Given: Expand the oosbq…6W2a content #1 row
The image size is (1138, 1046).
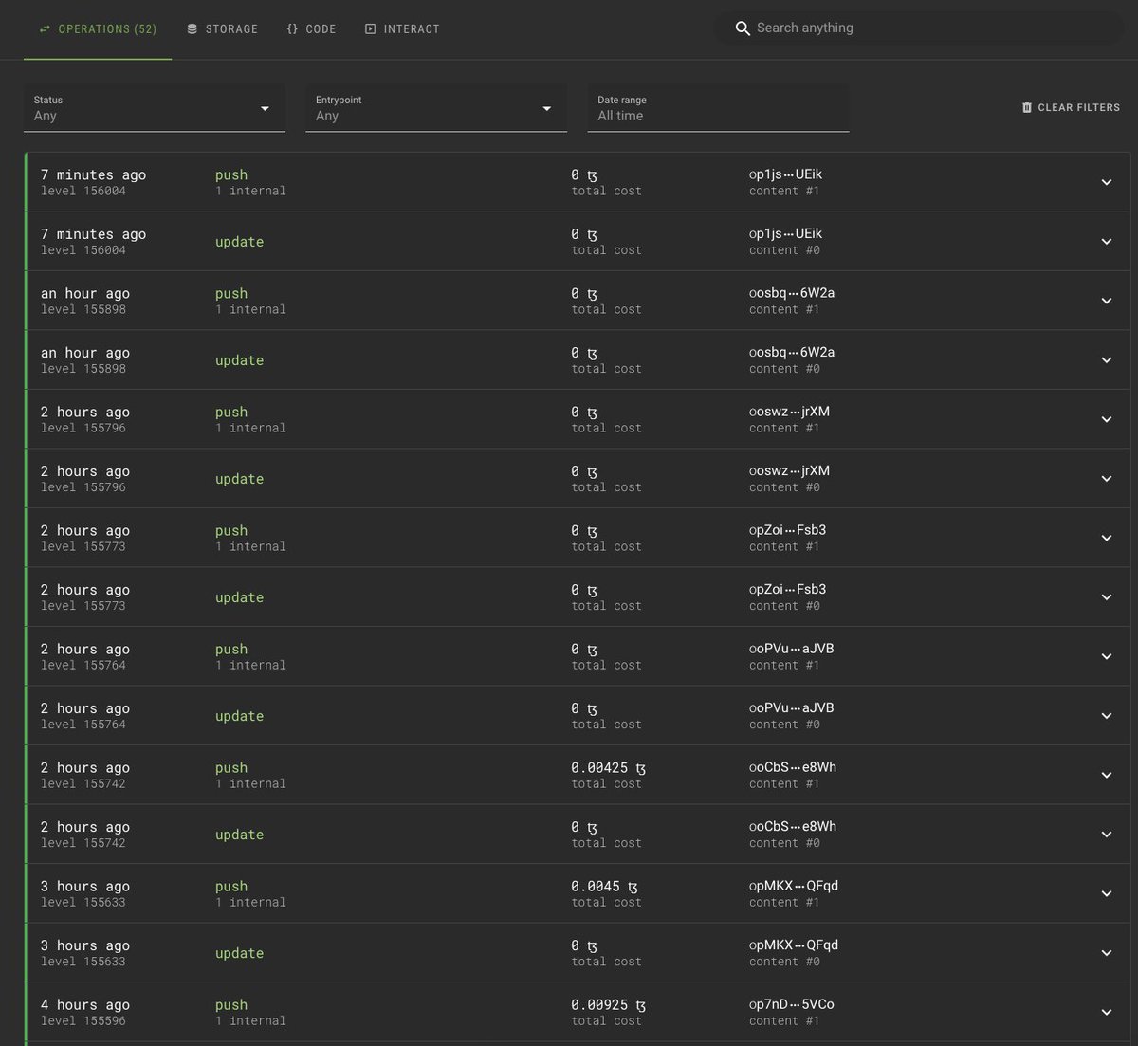Looking at the screenshot, I should pos(1106,301).
